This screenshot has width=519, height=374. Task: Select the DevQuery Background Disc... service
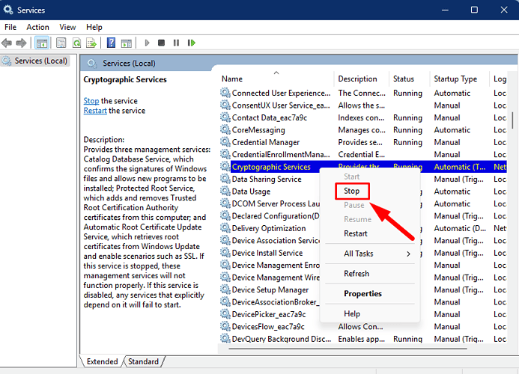point(363,339)
